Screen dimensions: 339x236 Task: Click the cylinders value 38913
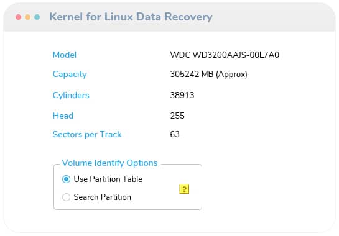pyautogui.click(x=182, y=95)
